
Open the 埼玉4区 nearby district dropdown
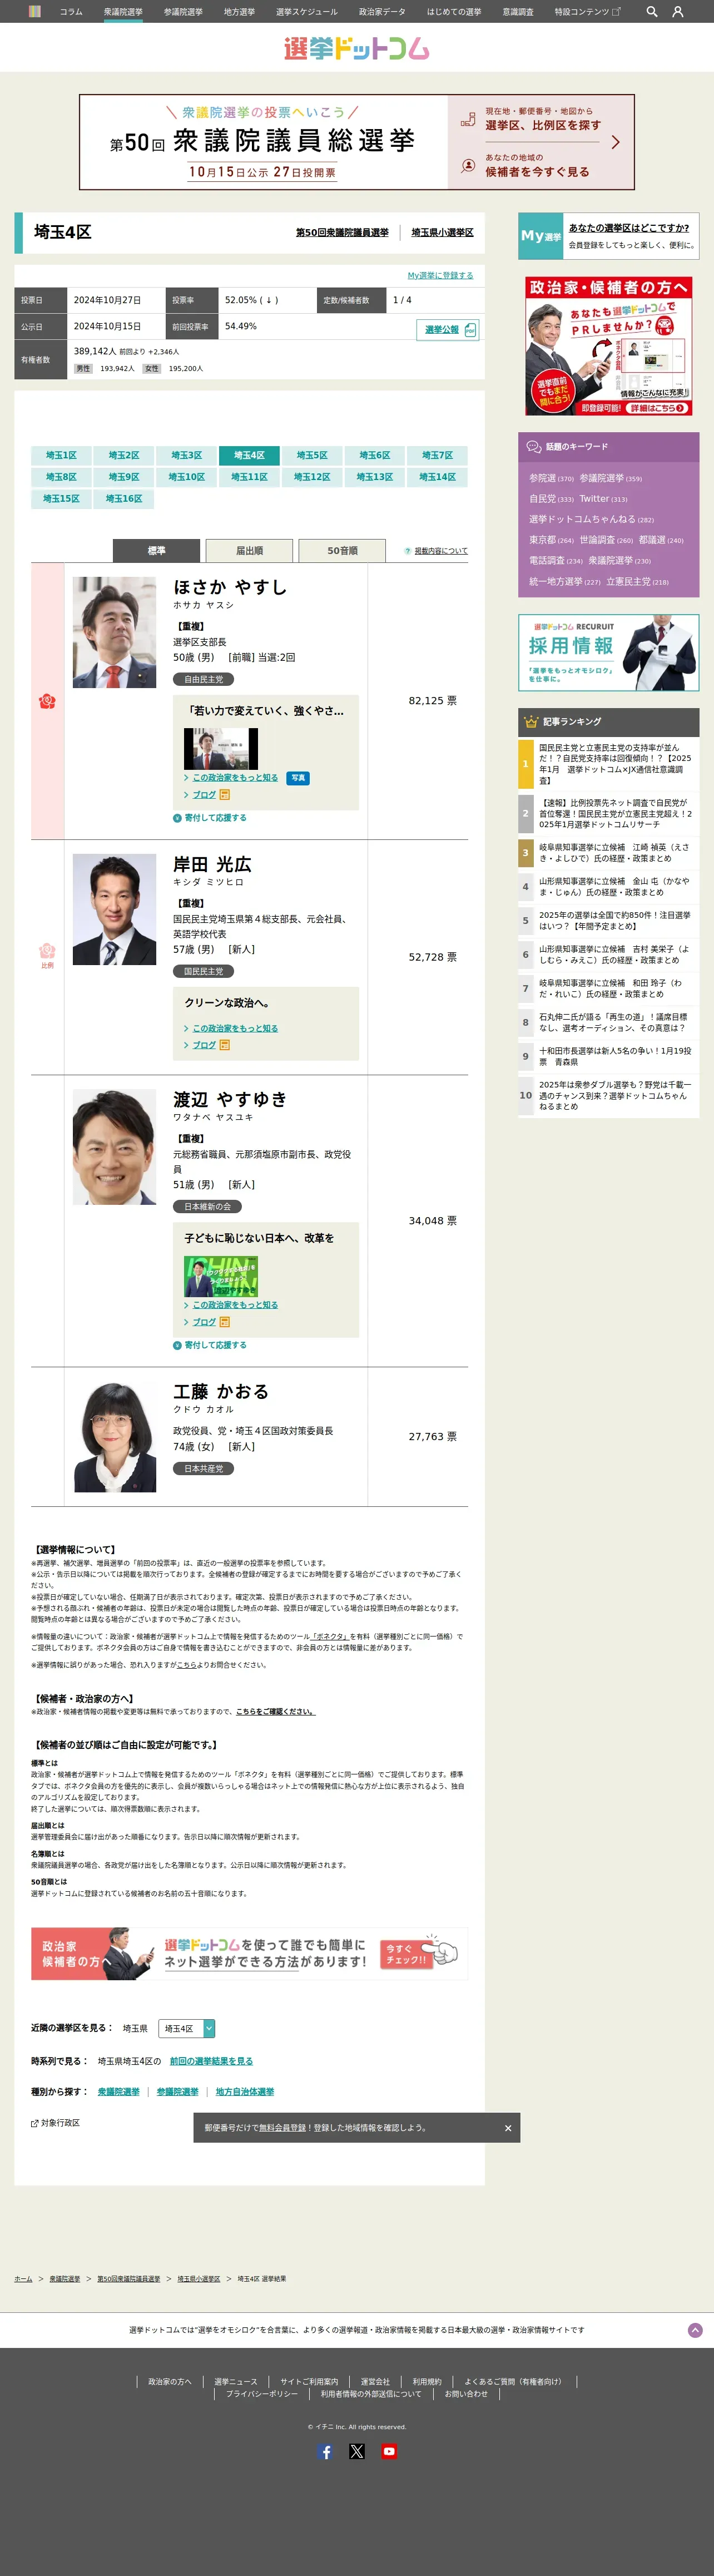click(x=187, y=2028)
